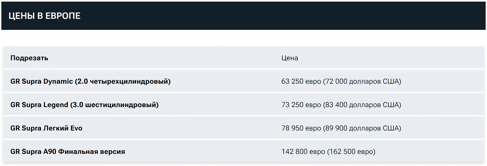Click the GR Supra Dynamic model name
487x166 pixels.
[42, 81]
